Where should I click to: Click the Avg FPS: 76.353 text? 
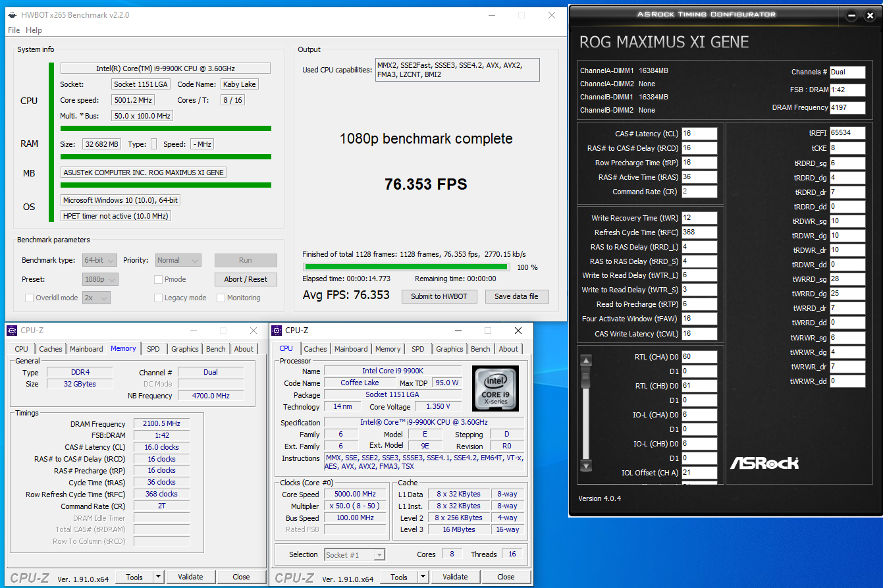tap(346, 295)
